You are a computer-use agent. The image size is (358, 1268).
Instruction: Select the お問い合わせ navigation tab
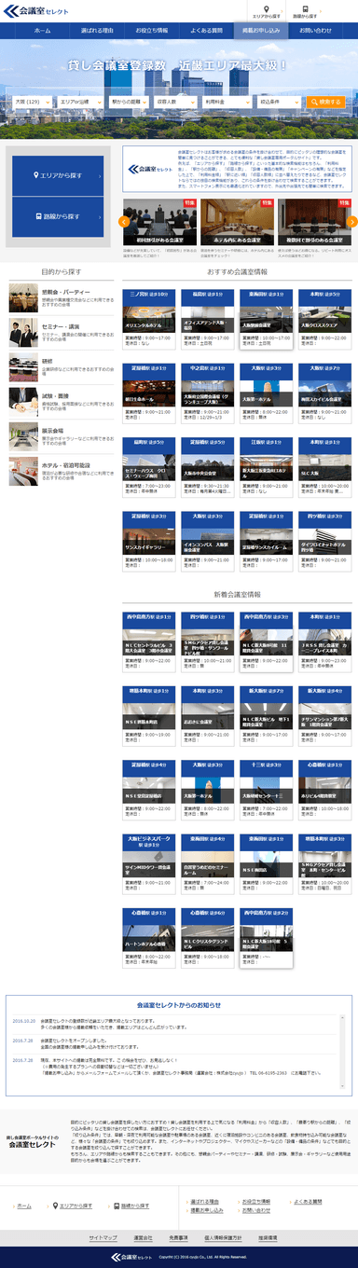(314, 31)
